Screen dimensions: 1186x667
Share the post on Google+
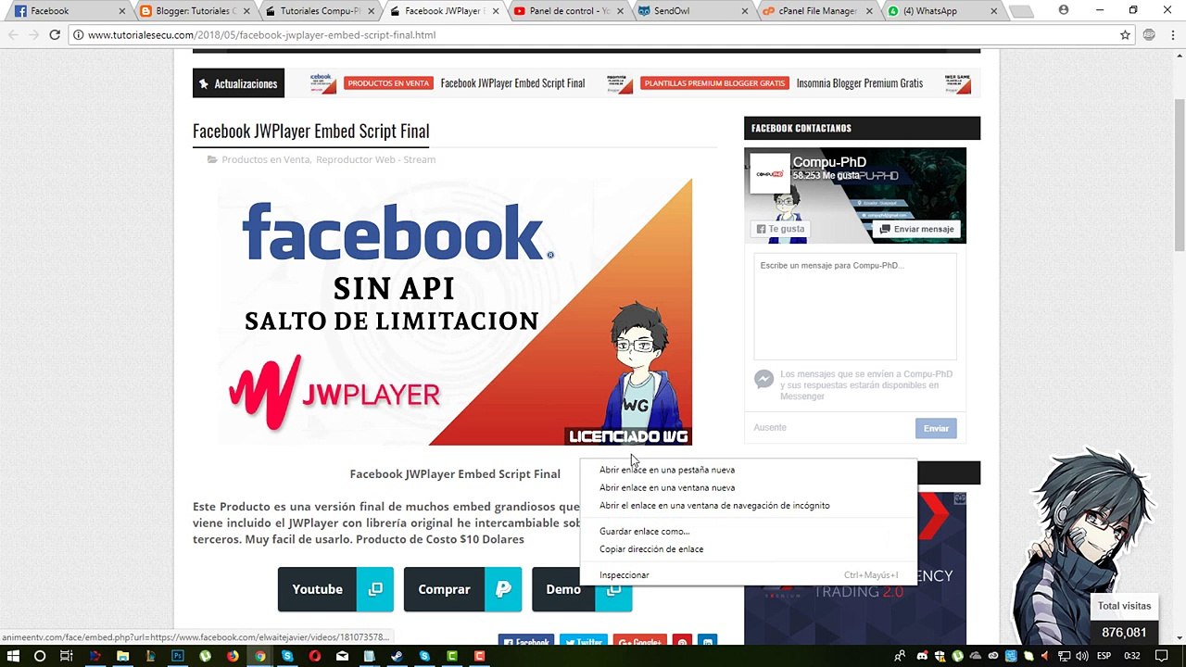(x=639, y=641)
